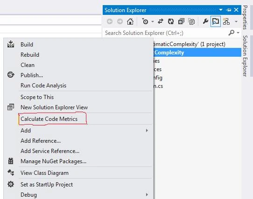Click the Sync with Active Document icon
Viewport: 253px width, 199px height.
pyautogui.click(x=161, y=21)
